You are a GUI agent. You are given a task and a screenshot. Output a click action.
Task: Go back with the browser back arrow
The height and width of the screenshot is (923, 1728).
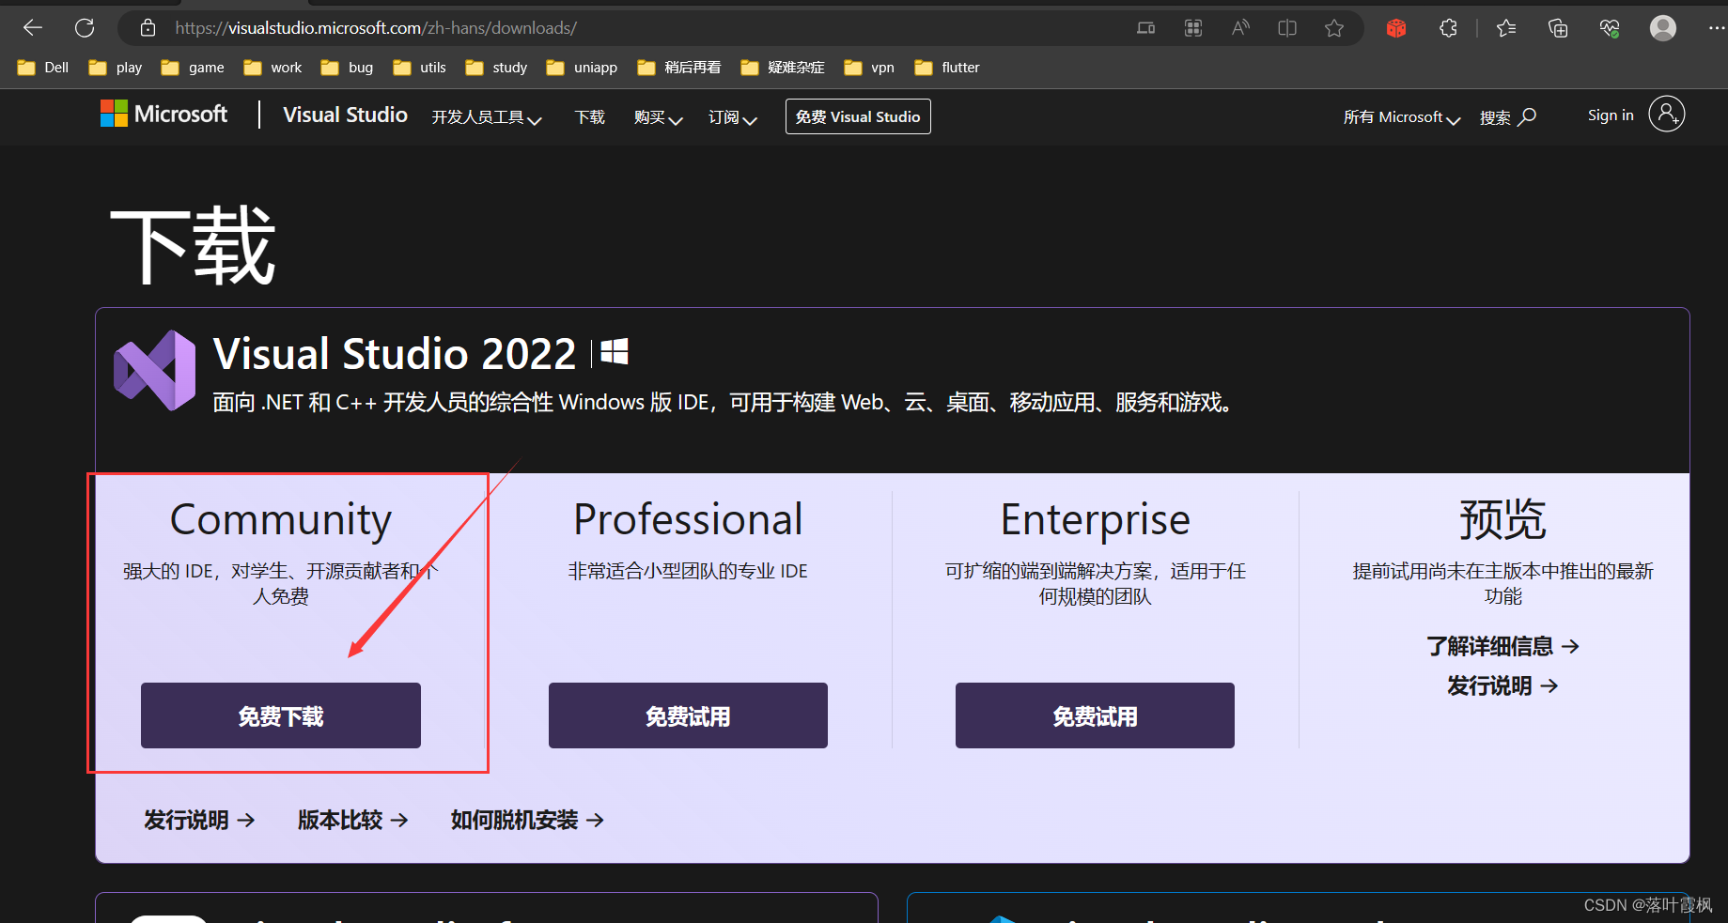click(x=33, y=28)
